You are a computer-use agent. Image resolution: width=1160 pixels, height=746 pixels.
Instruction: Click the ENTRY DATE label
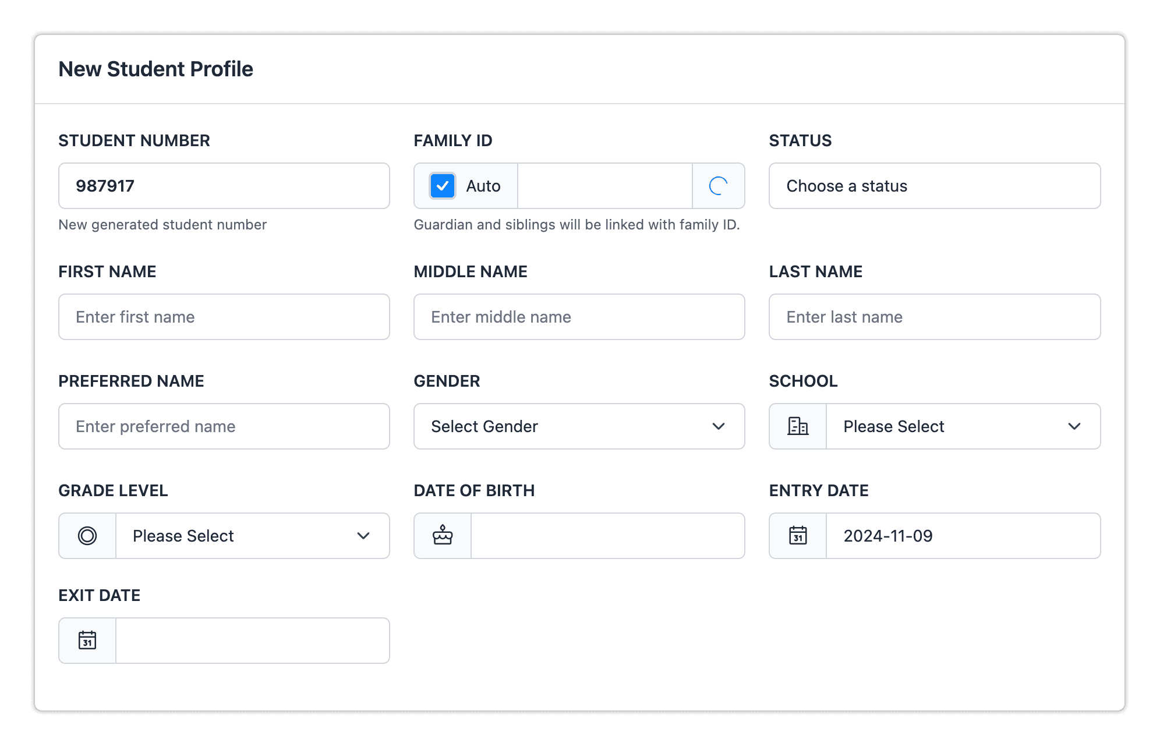tap(819, 490)
